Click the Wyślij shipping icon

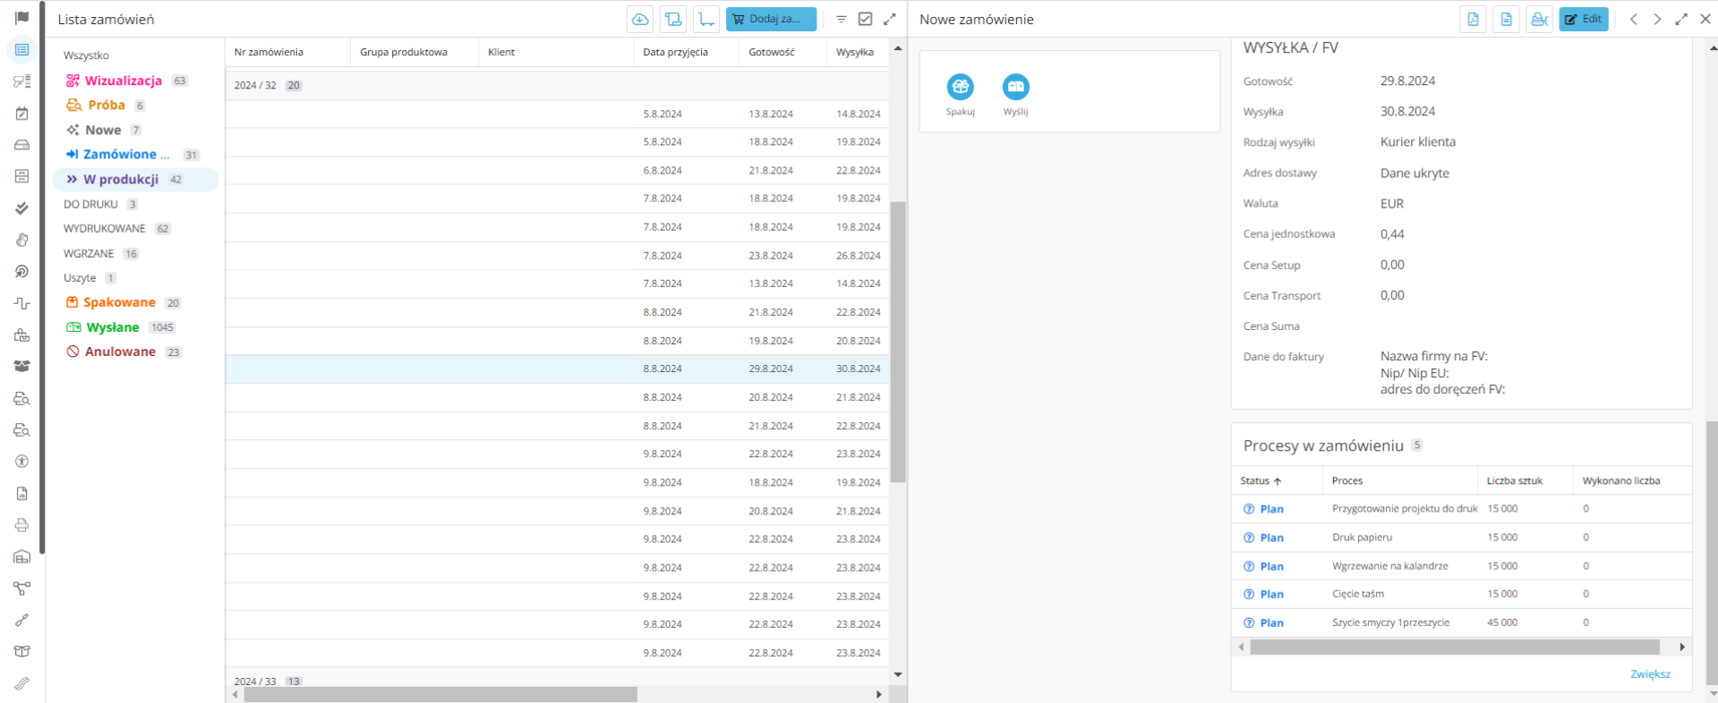point(1015,88)
